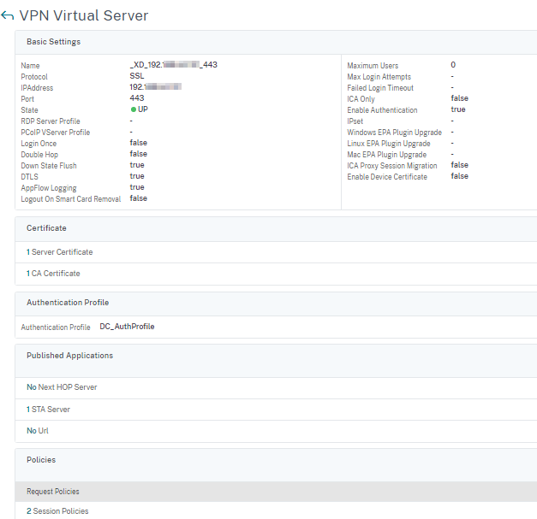
Task: Click the Certificate section header
Action: [x=46, y=228]
